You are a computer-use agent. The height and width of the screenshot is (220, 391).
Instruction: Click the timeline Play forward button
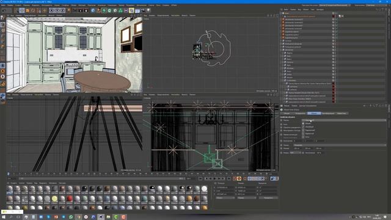[214, 178]
